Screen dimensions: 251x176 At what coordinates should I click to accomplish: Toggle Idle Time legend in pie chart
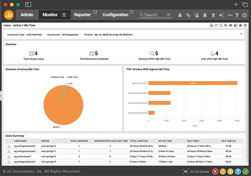point(72,77)
